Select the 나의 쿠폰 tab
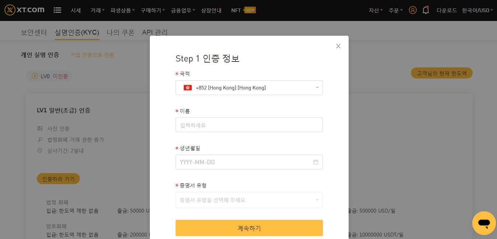 (x=121, y=32)
